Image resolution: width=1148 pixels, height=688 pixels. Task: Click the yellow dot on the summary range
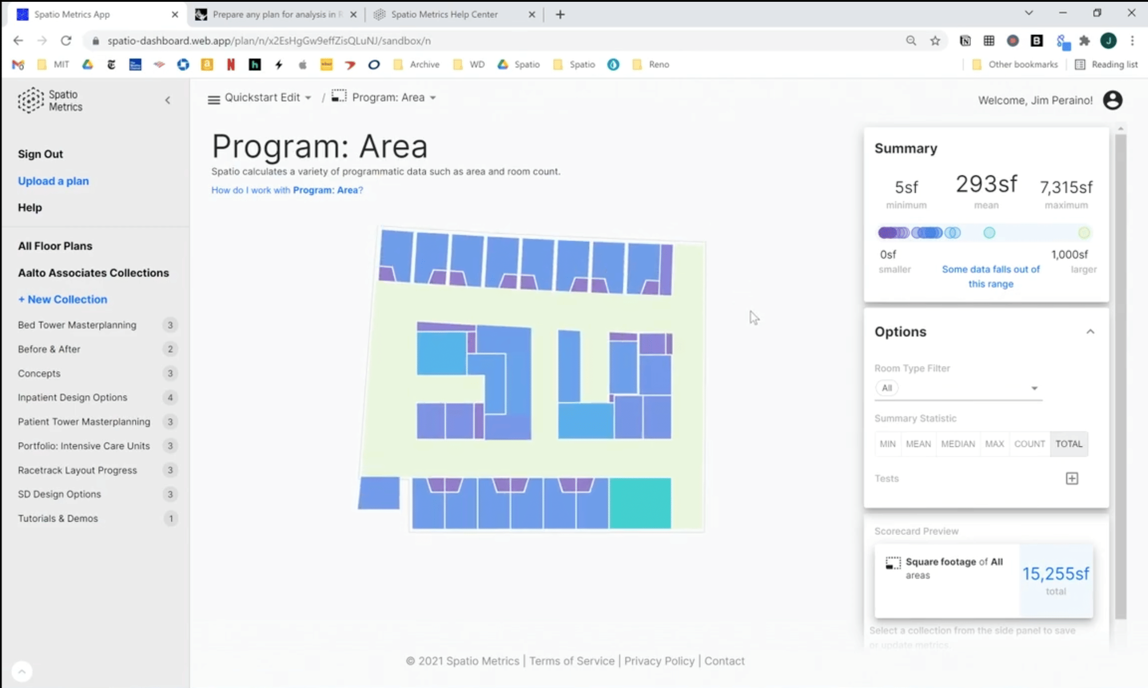(x=1083, y=233)
